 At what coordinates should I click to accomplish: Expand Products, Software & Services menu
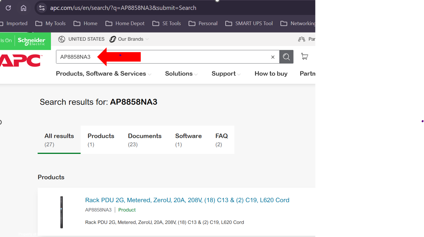[103, 73]
